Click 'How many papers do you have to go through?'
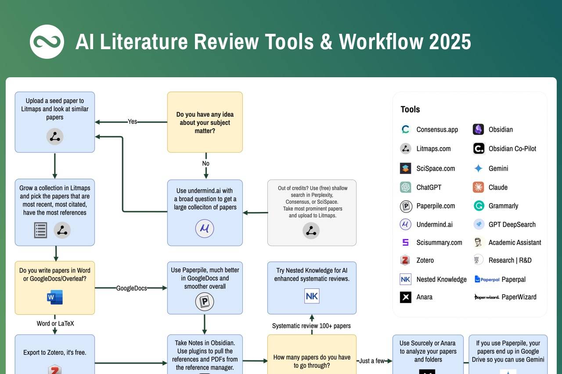Viewport: 562px width, 374px height. click(x=312, y=361)
